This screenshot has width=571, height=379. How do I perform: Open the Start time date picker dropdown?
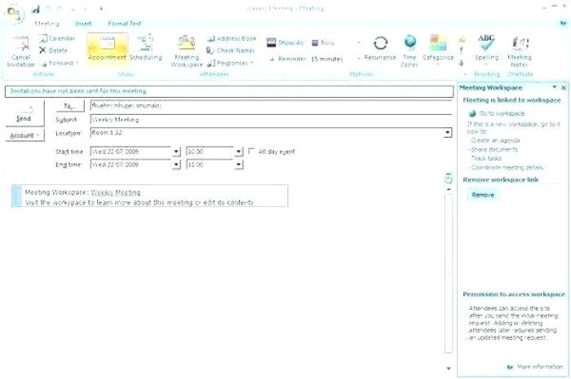click(176, 152)
